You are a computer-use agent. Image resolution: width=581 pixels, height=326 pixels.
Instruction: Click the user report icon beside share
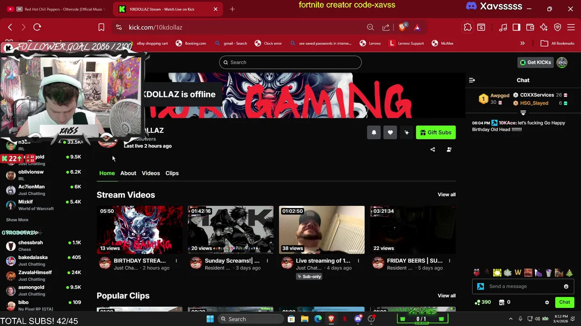click(x=449, y=149)
